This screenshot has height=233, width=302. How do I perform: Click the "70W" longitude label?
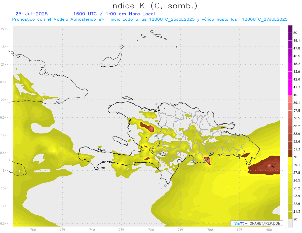[x=210, y=229]
